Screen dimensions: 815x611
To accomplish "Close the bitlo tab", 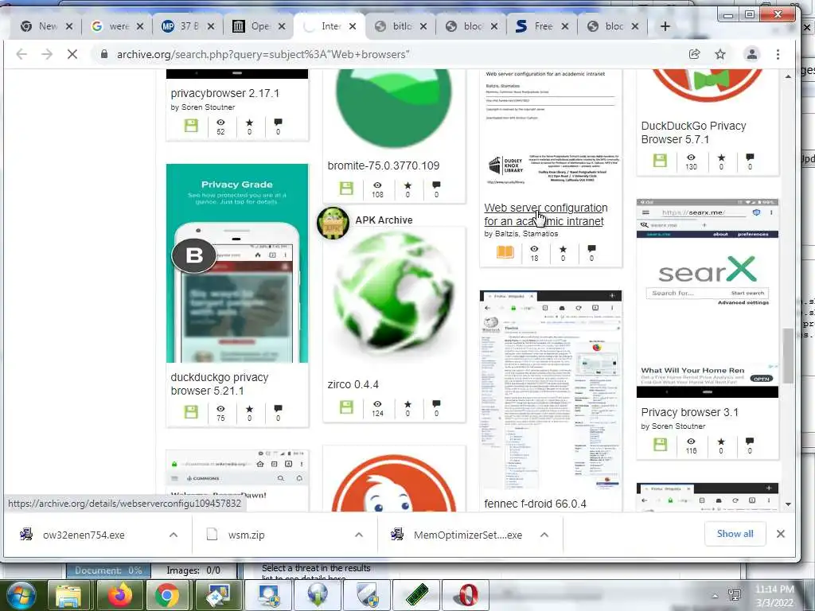I will pyautogui.click(x=423, y=26).
